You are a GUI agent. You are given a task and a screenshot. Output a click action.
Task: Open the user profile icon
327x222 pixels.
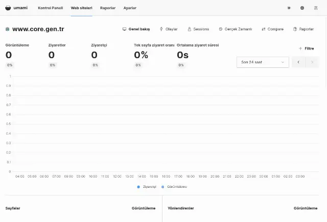click(316, 8)
